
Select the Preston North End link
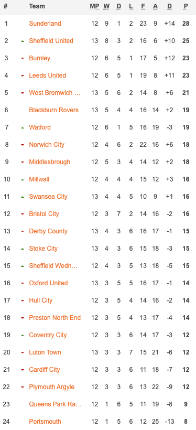pos(55,318)
